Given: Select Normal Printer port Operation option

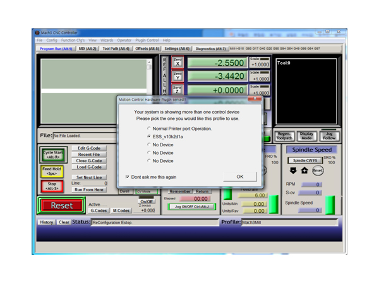Looking at the screenshot, I should tap(148, 128).
